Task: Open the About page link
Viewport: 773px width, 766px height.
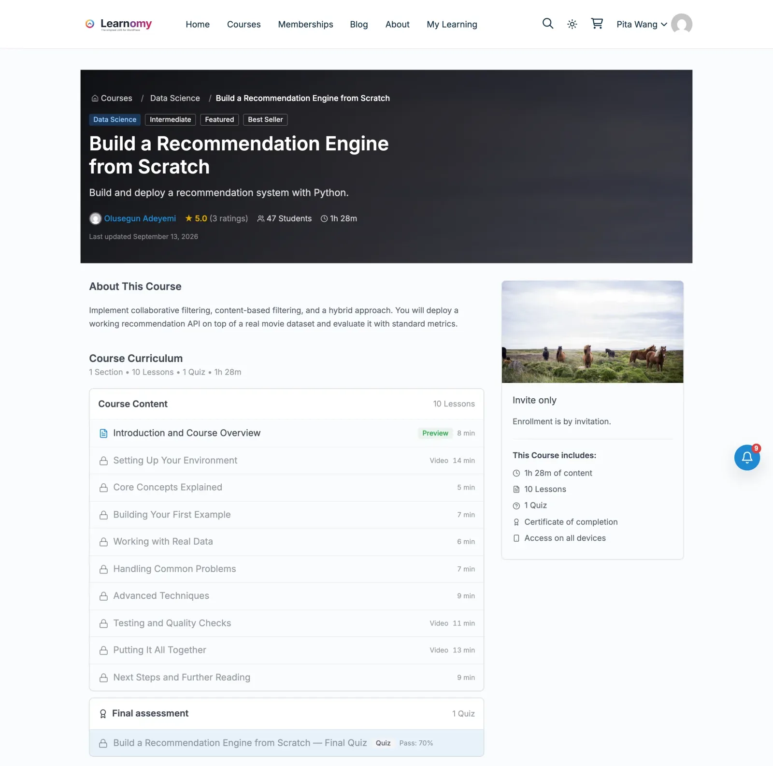Action: pyautogui.click(x=397, y=24)
